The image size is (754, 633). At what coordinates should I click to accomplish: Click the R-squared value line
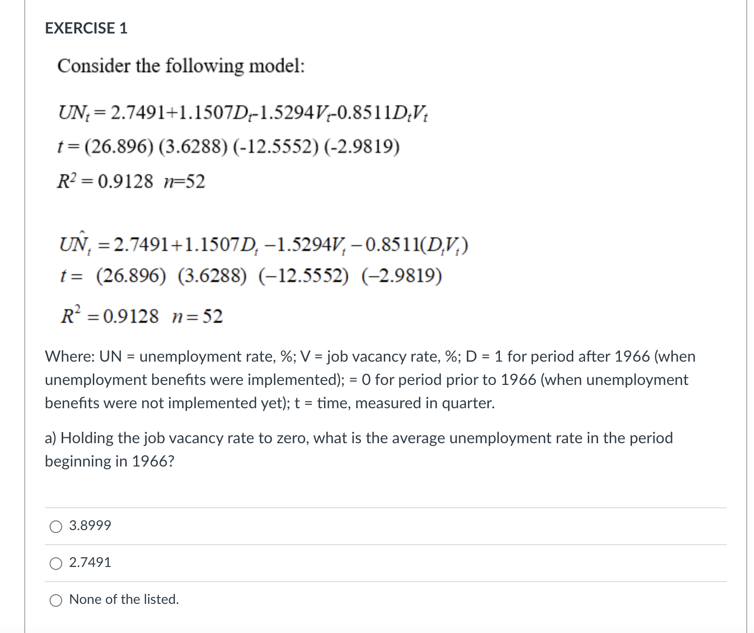point(132,181)
